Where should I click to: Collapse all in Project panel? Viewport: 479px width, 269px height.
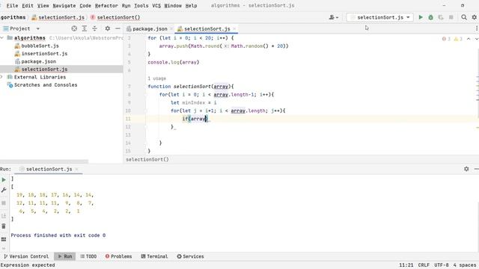coord(95,28)
